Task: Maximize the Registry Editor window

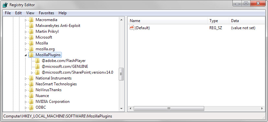Action: (x=246, y=4)
